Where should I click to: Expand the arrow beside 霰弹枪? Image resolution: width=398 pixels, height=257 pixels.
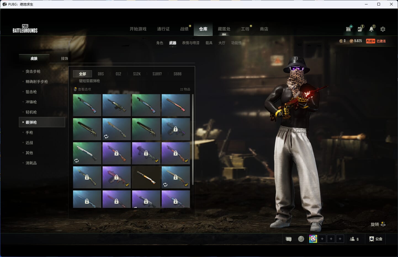[23, 122]
